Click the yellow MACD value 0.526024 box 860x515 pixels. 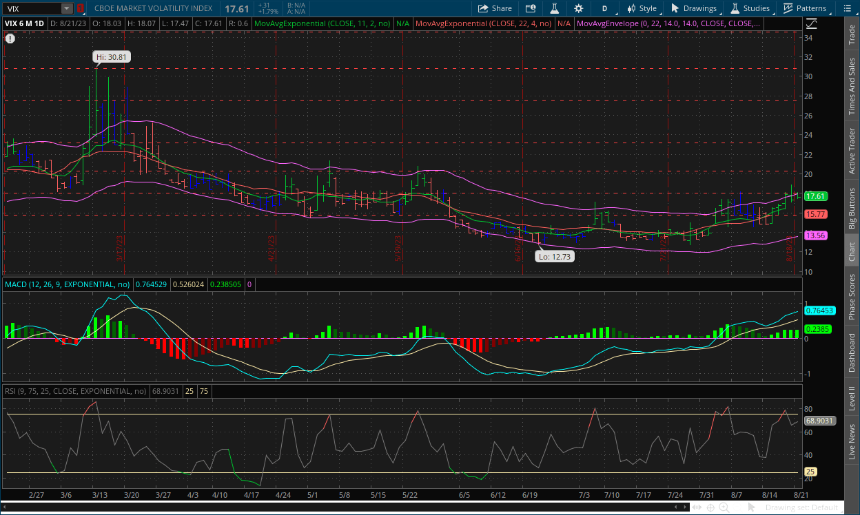pyautogui.click(x=188, y=284)
